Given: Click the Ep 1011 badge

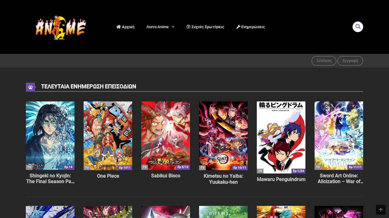Looking at the screenshot, I should point(125,168).
